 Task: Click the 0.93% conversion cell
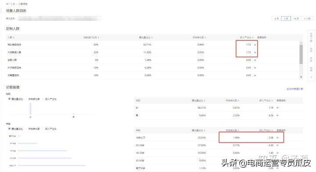(201, 52)
